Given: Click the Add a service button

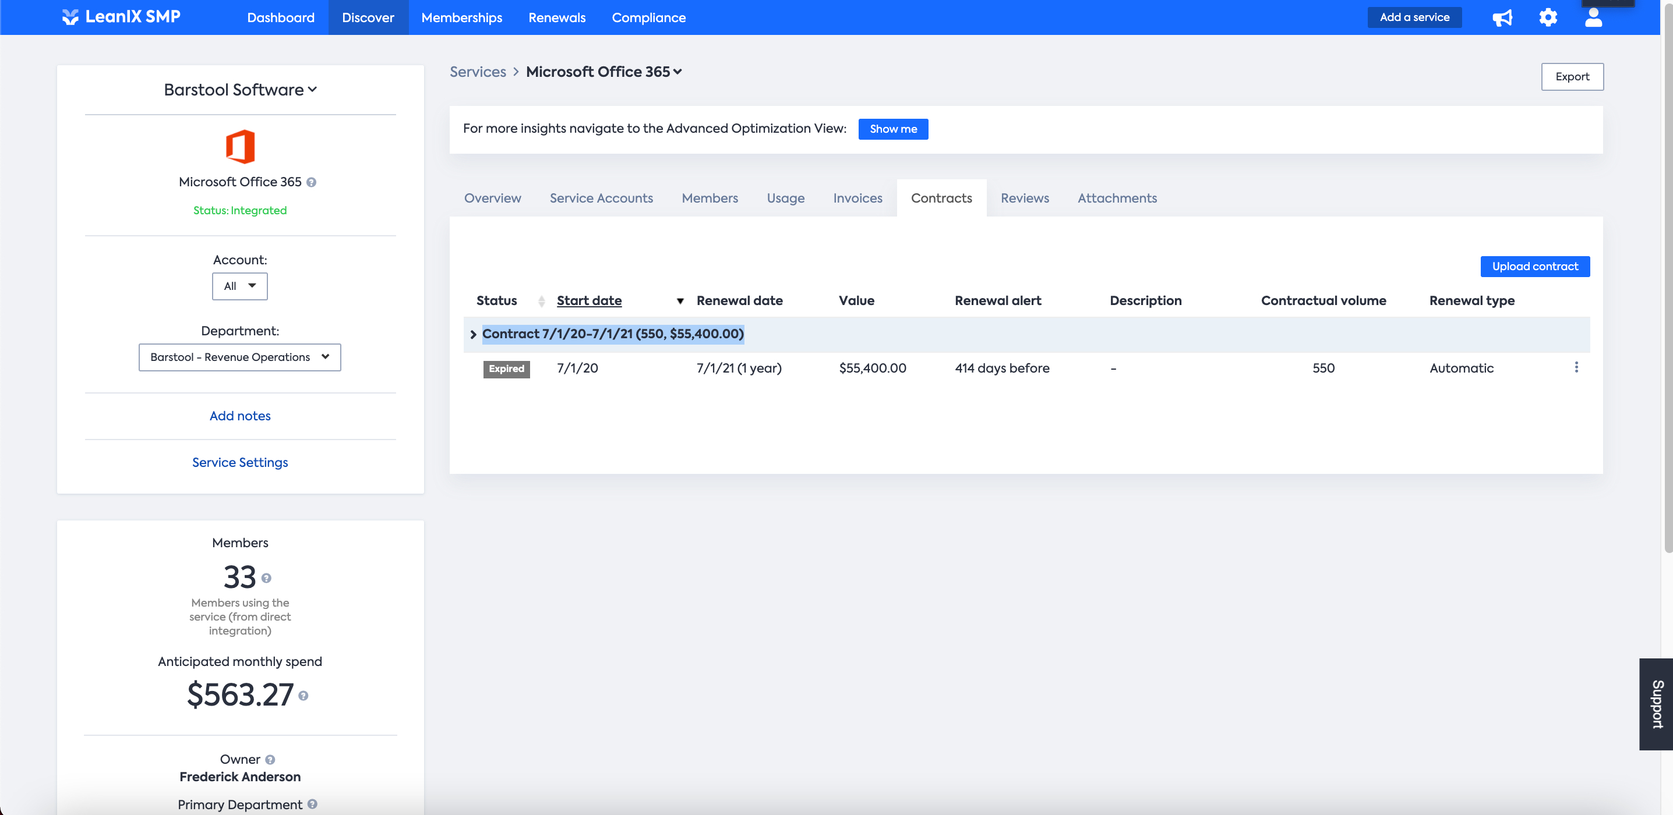Looking at the screenshot, I should (1414, 17).
